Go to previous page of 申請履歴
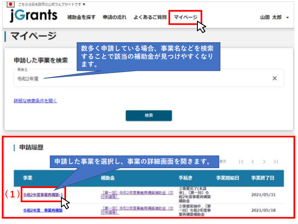Screen dimensions: 298x224 (x=253, y=162)
